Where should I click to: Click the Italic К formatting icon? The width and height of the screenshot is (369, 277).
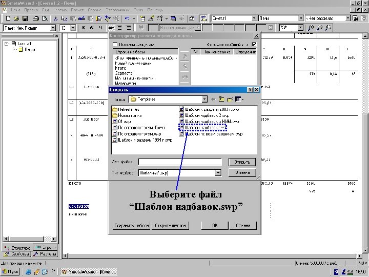pyautogui.click(x=92, y=28)
